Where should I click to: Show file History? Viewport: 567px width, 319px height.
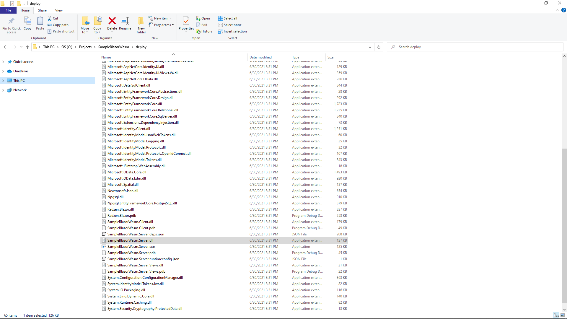(x=204, y=31)
